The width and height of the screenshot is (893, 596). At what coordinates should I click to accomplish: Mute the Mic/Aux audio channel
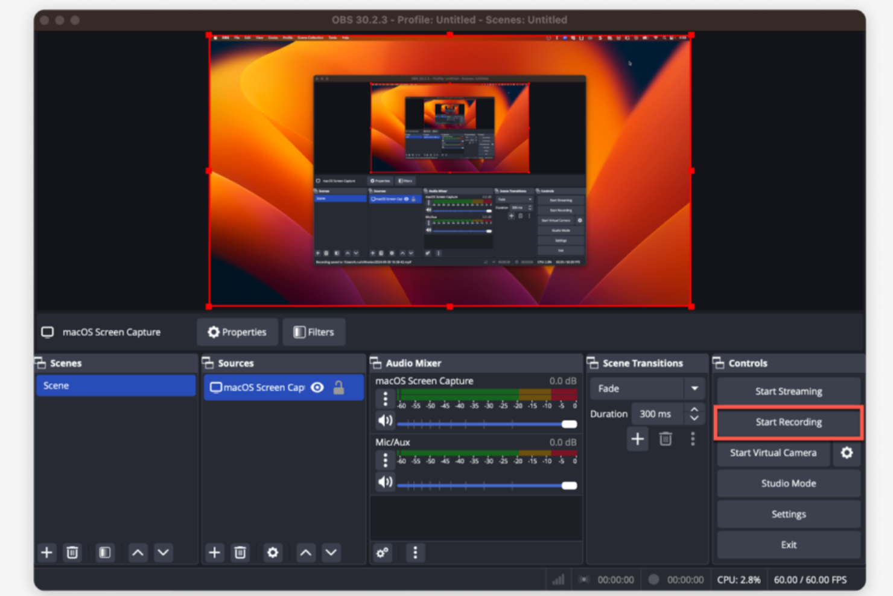[x=385, y=481]
